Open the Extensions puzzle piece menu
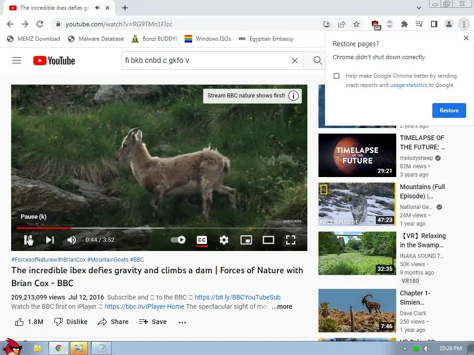This screenshot has width=474, height=355. tap(404, 24)
